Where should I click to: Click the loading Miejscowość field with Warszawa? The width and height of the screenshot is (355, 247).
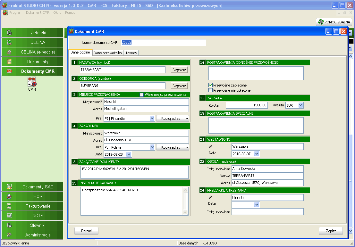click(146, 133)
